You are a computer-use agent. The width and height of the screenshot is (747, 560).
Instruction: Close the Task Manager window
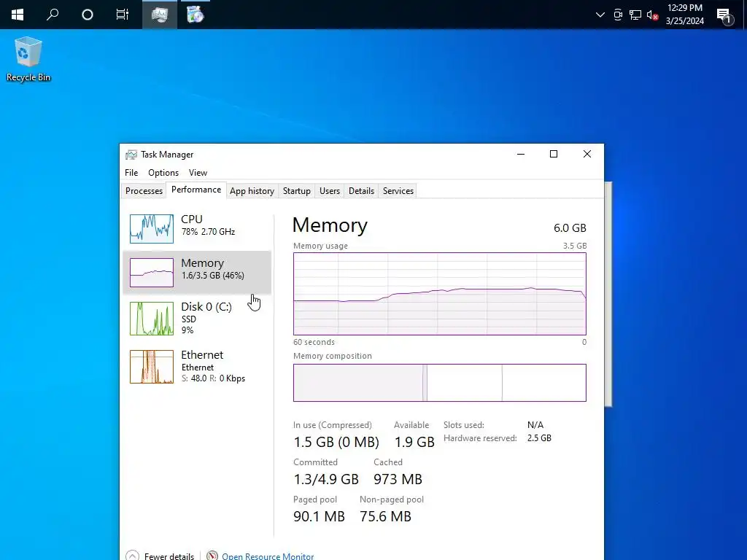[587, 155]
